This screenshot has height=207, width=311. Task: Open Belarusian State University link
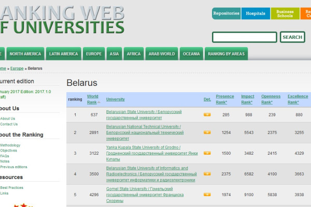click(144, 115)
